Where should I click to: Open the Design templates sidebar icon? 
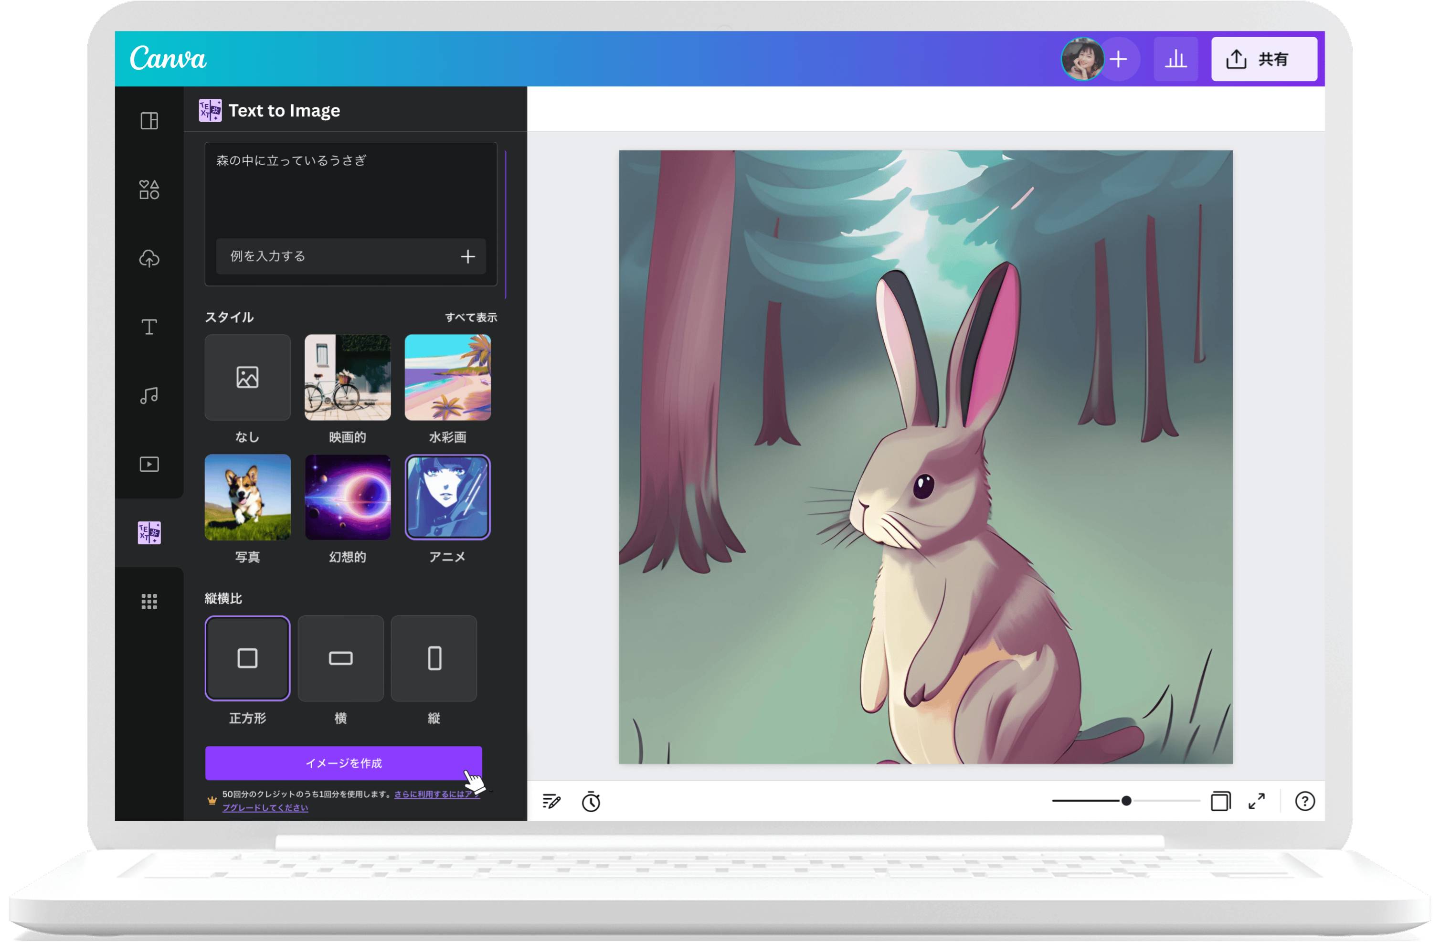149,121
